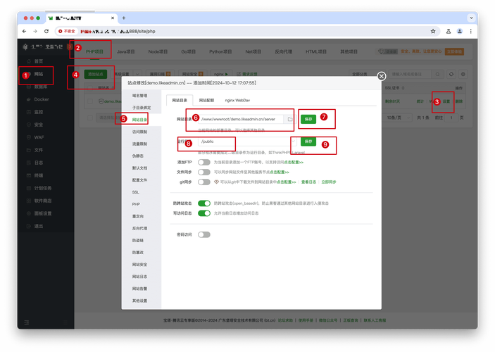Image resolution: width=495 pixels, height=352 pixels.
Task: Open the Chrome profile avatar icon
Action: (459, 32)
